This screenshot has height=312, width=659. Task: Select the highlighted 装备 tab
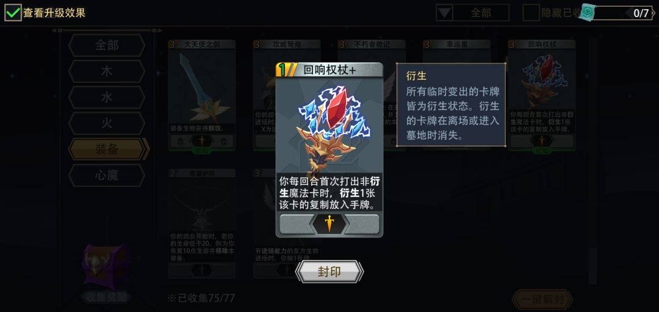coord(109,149)
